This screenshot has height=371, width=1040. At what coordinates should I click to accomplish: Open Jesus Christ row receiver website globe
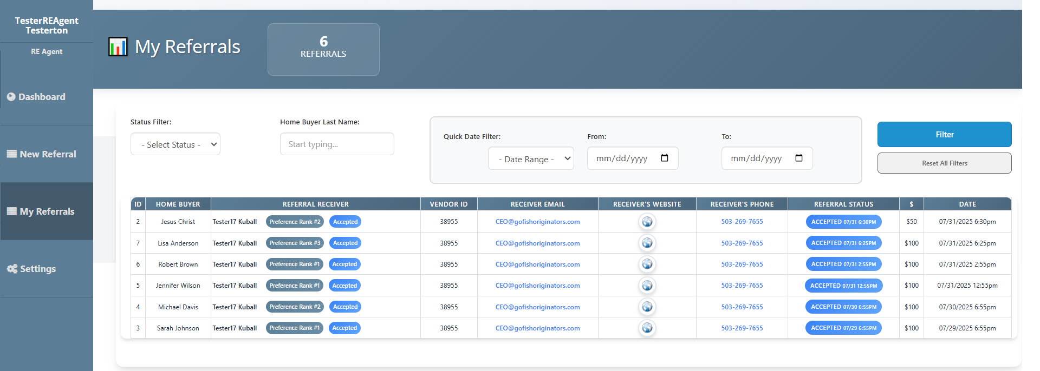pyautogui.click(x=647, y=222)
